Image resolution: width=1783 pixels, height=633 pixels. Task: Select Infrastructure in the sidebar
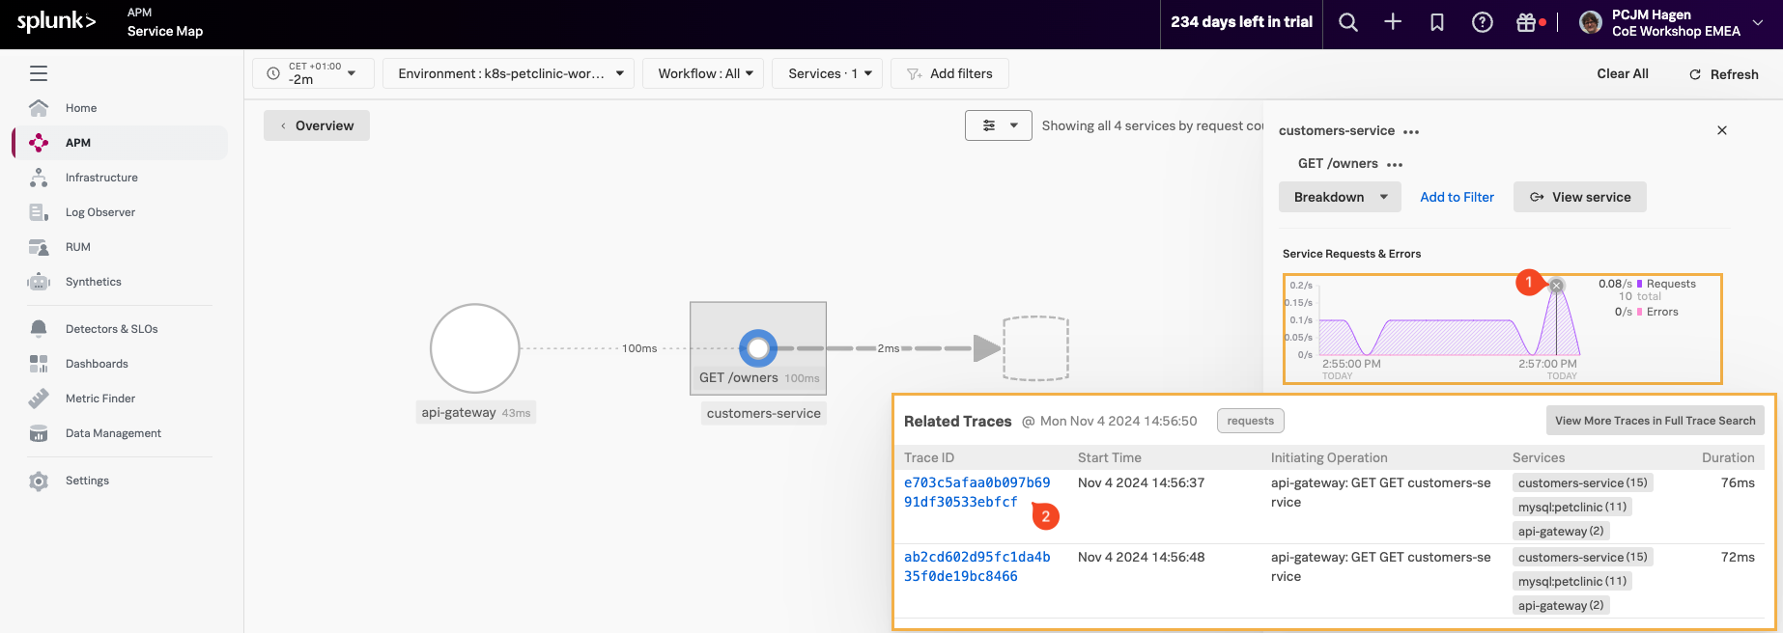(101, 178)
